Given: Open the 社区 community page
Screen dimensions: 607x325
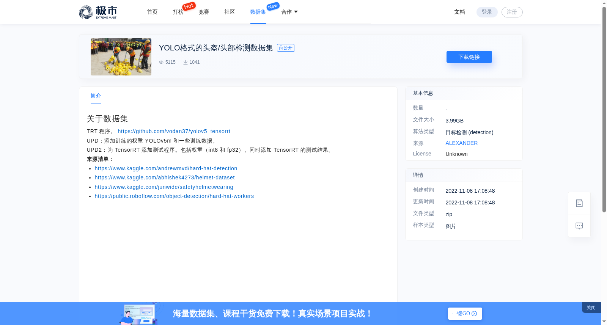Looking at the screenshot, I should [x=230, y=12].
